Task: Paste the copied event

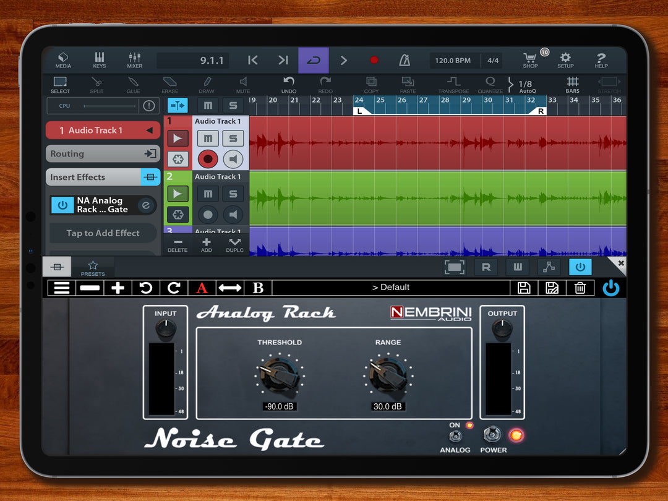Action: tap(408, 85)
